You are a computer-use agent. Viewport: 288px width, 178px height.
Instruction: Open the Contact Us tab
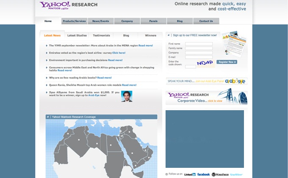[x=206, y=21]
